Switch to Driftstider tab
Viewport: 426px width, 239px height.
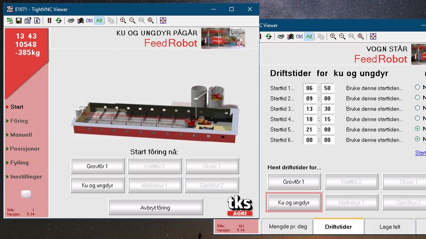(x=339, y=227)
